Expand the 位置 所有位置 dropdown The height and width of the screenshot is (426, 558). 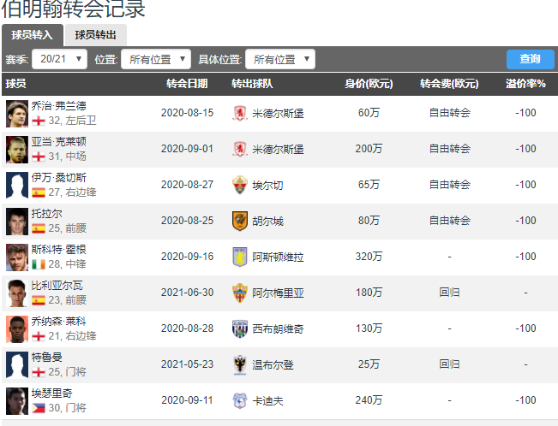click(155, 59)
